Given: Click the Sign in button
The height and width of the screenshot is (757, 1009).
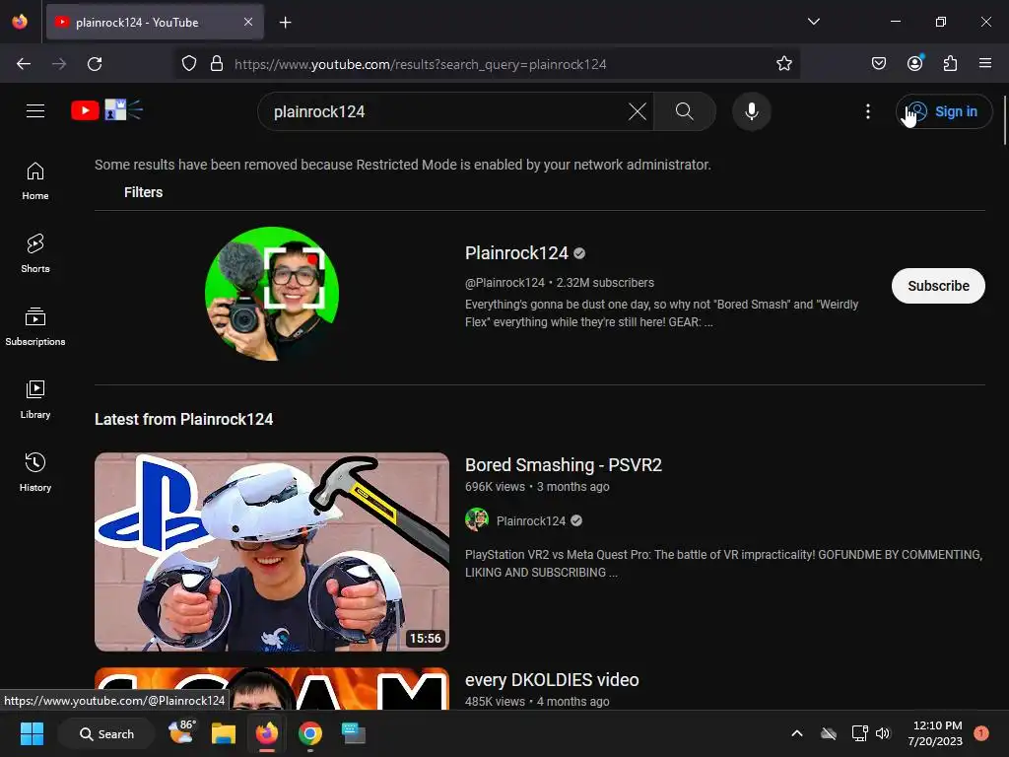Looking at the screenshot, I should click(944, 111).
